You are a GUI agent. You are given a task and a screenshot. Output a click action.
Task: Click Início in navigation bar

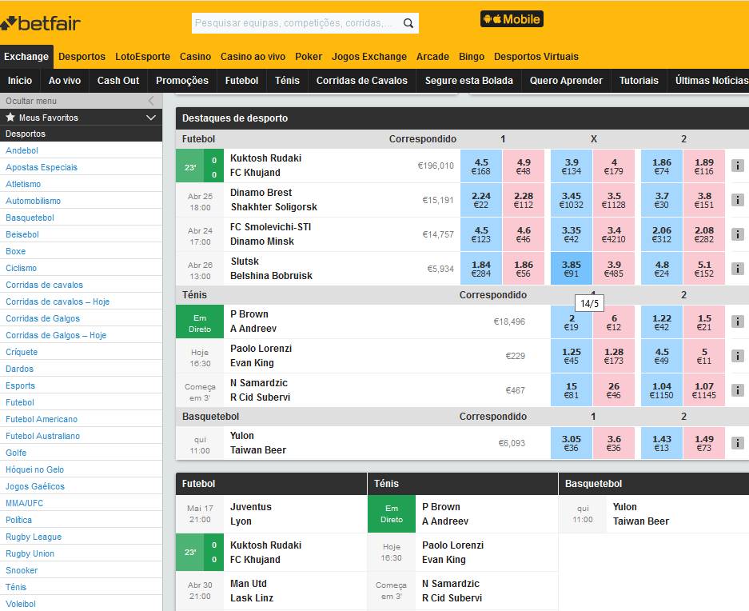tap(20, 80)
